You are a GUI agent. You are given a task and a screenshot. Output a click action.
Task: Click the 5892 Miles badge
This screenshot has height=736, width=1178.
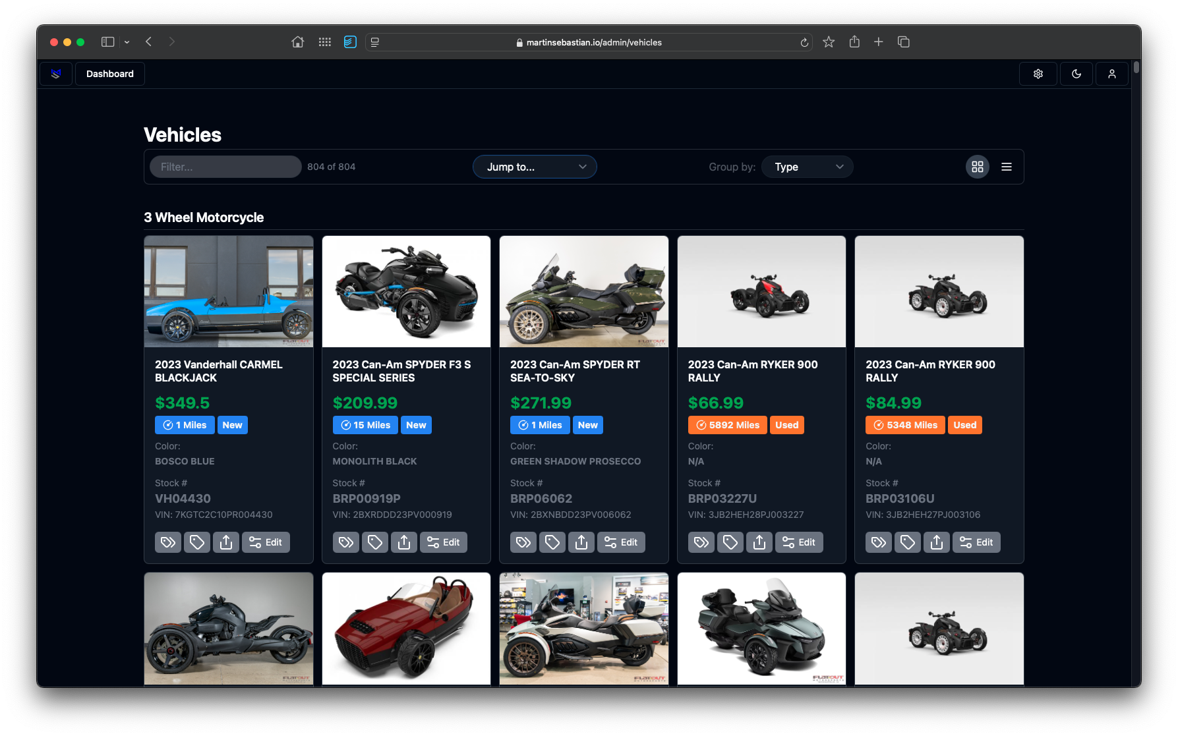[x=728, y=425]
